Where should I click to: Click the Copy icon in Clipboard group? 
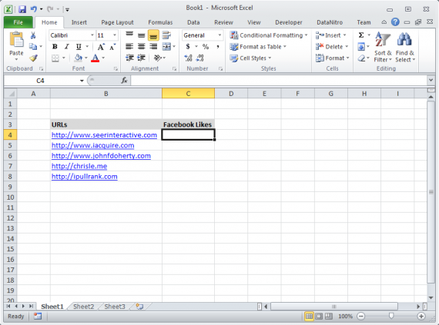(33, 46)
